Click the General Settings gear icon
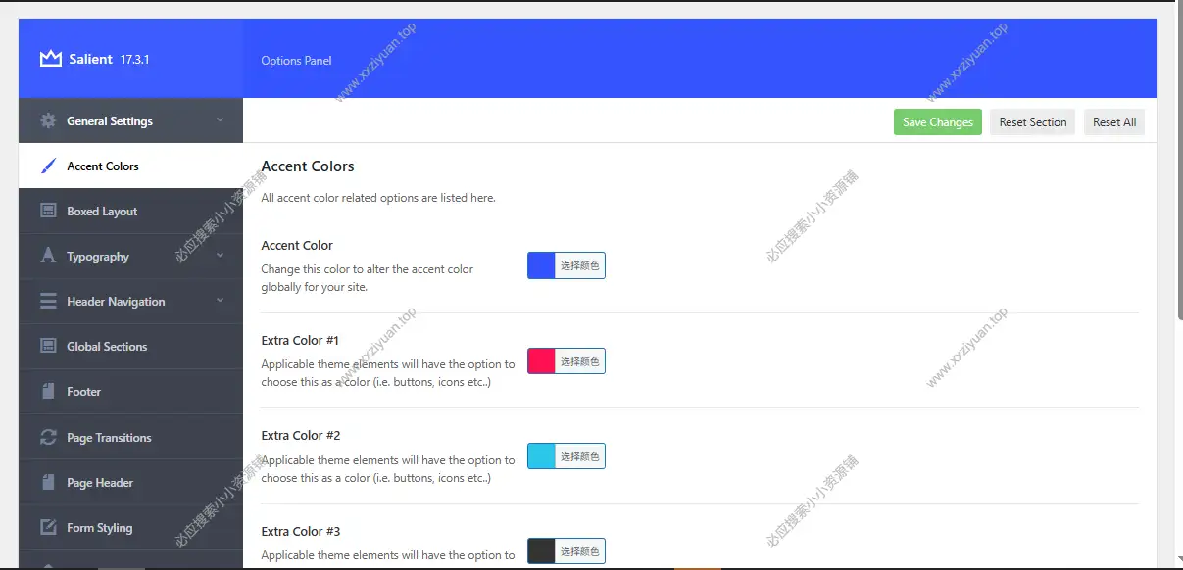This screenshot has width=1183, height=570. point(48,121)
